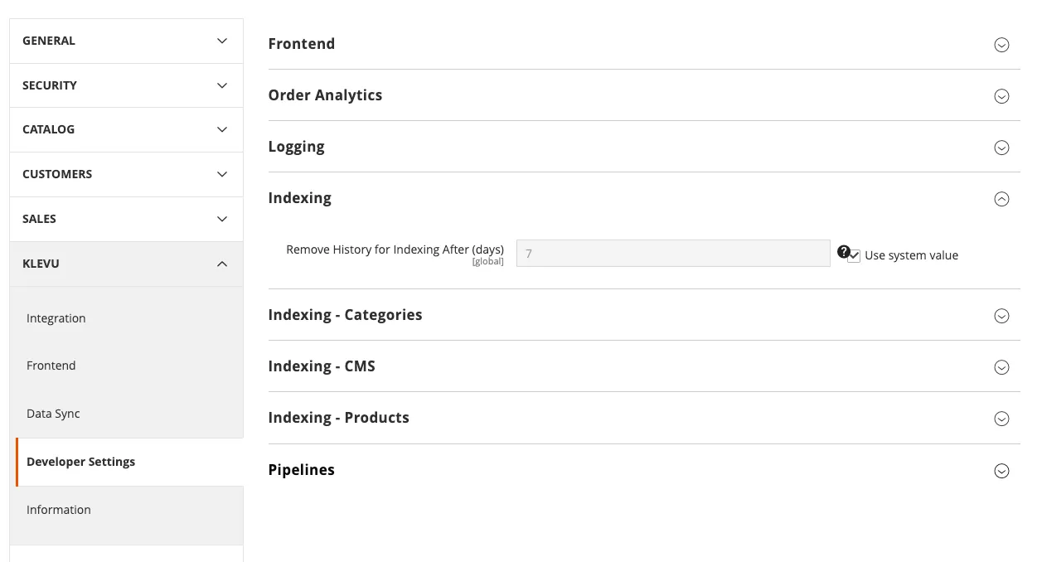Click the Indexing section heading
The height and width of the screenshot is (562, 1037).
[x=299, y=198]
